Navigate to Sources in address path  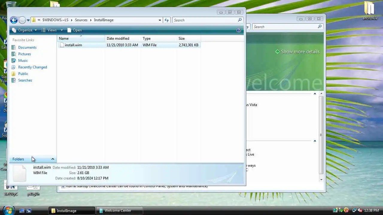(81, 20)
